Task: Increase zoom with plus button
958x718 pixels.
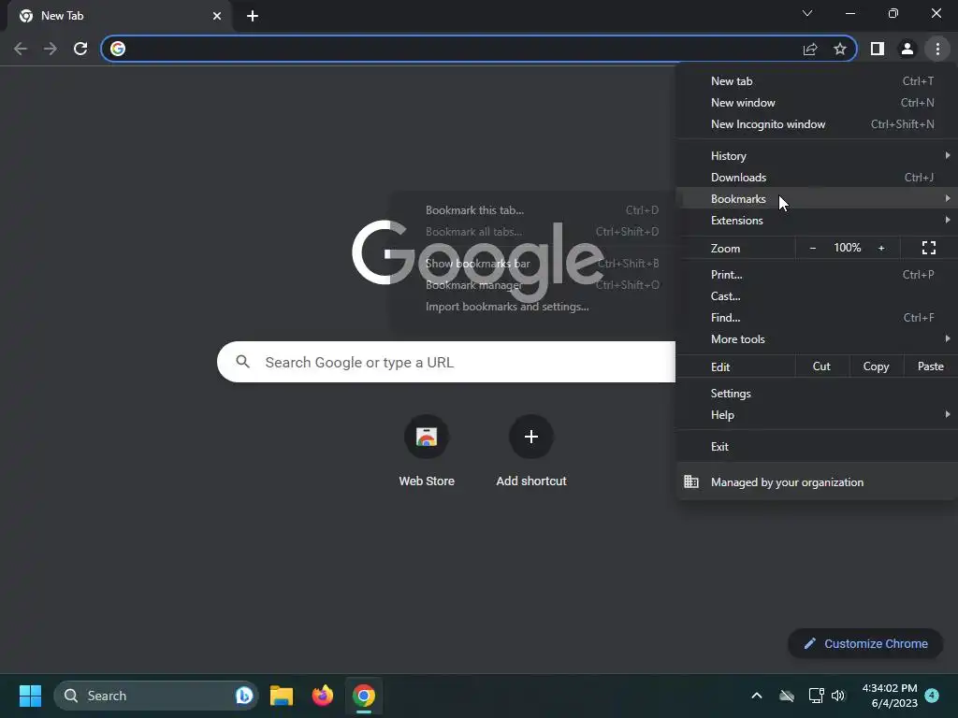Action: [881, 248]
